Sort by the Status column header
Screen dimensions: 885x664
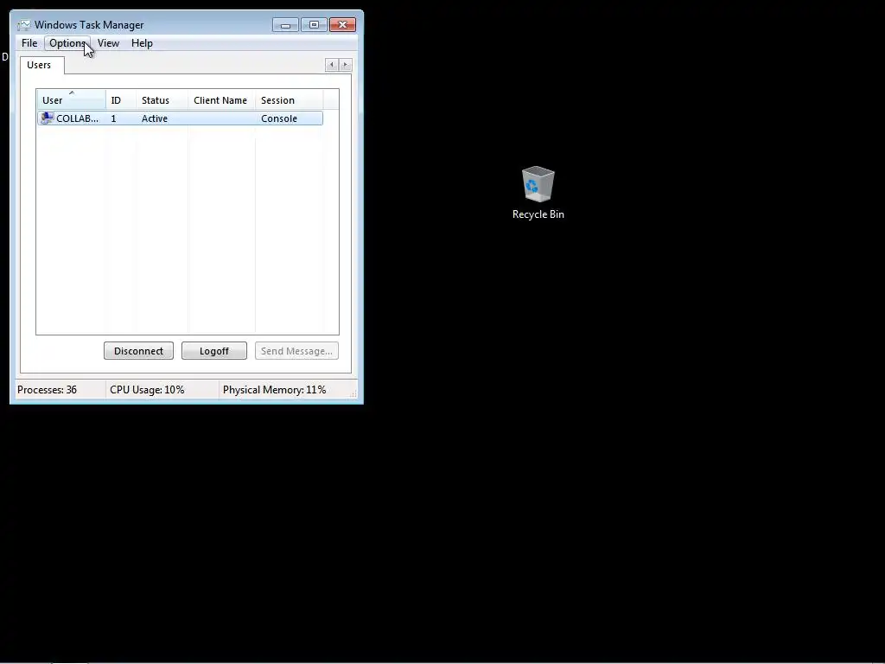pos(162,100)
